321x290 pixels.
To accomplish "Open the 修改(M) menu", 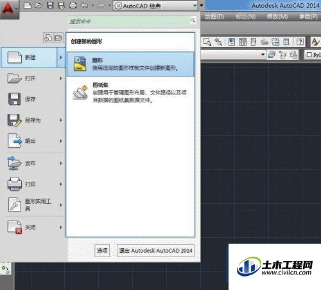I will [277, 17].
